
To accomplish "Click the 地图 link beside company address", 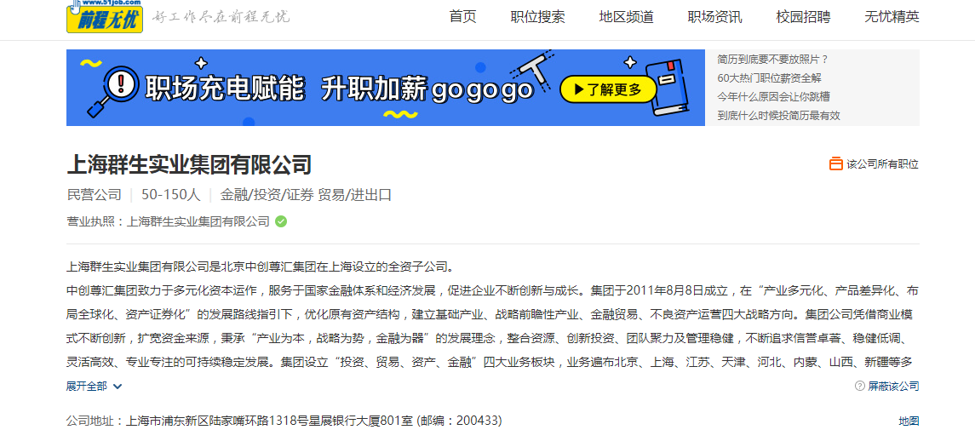I will point(909,421).
